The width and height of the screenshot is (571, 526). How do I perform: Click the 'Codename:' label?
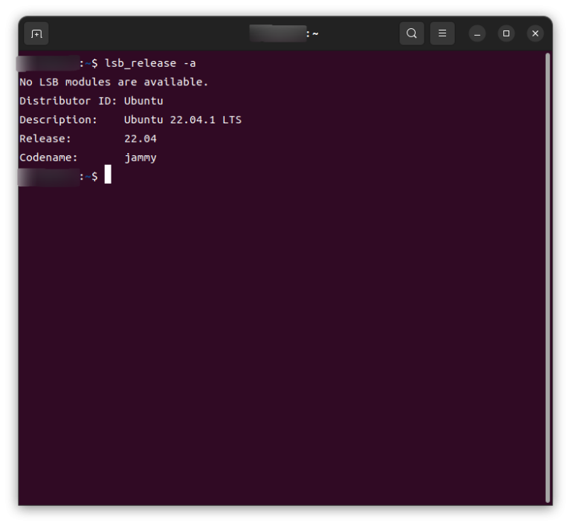[x=48, y=158]
